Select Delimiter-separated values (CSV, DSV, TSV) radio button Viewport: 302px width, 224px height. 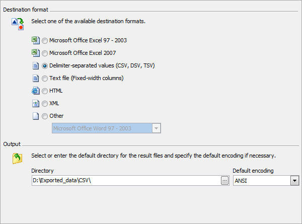(45, 66)
